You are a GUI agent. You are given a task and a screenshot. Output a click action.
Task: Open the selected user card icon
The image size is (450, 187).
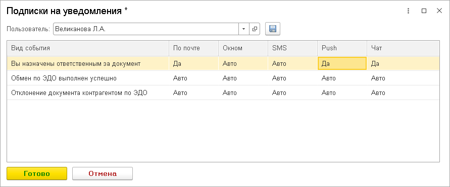coord(254,29)
